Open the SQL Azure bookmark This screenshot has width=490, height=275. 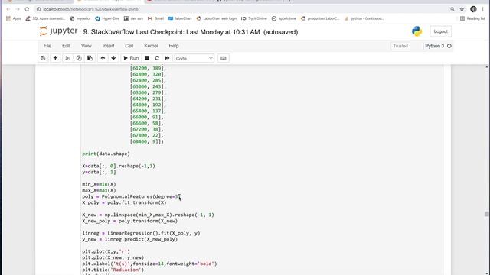(x=45, y=18)
